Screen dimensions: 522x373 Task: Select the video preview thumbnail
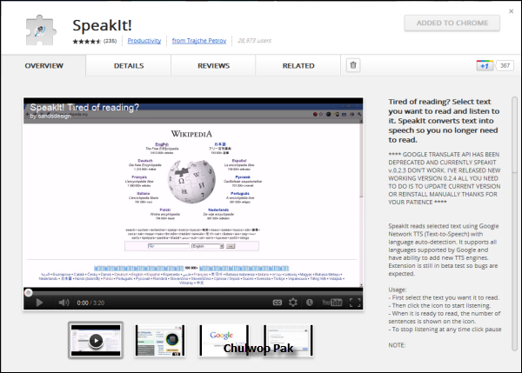pyautogui.click(x=96, y=340)
